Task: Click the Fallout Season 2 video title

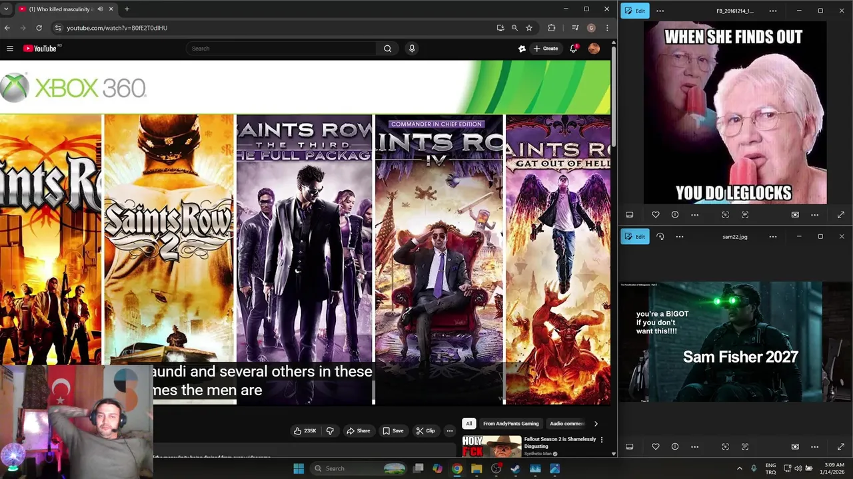Action: pyautogui.click(x=560, y=443)
